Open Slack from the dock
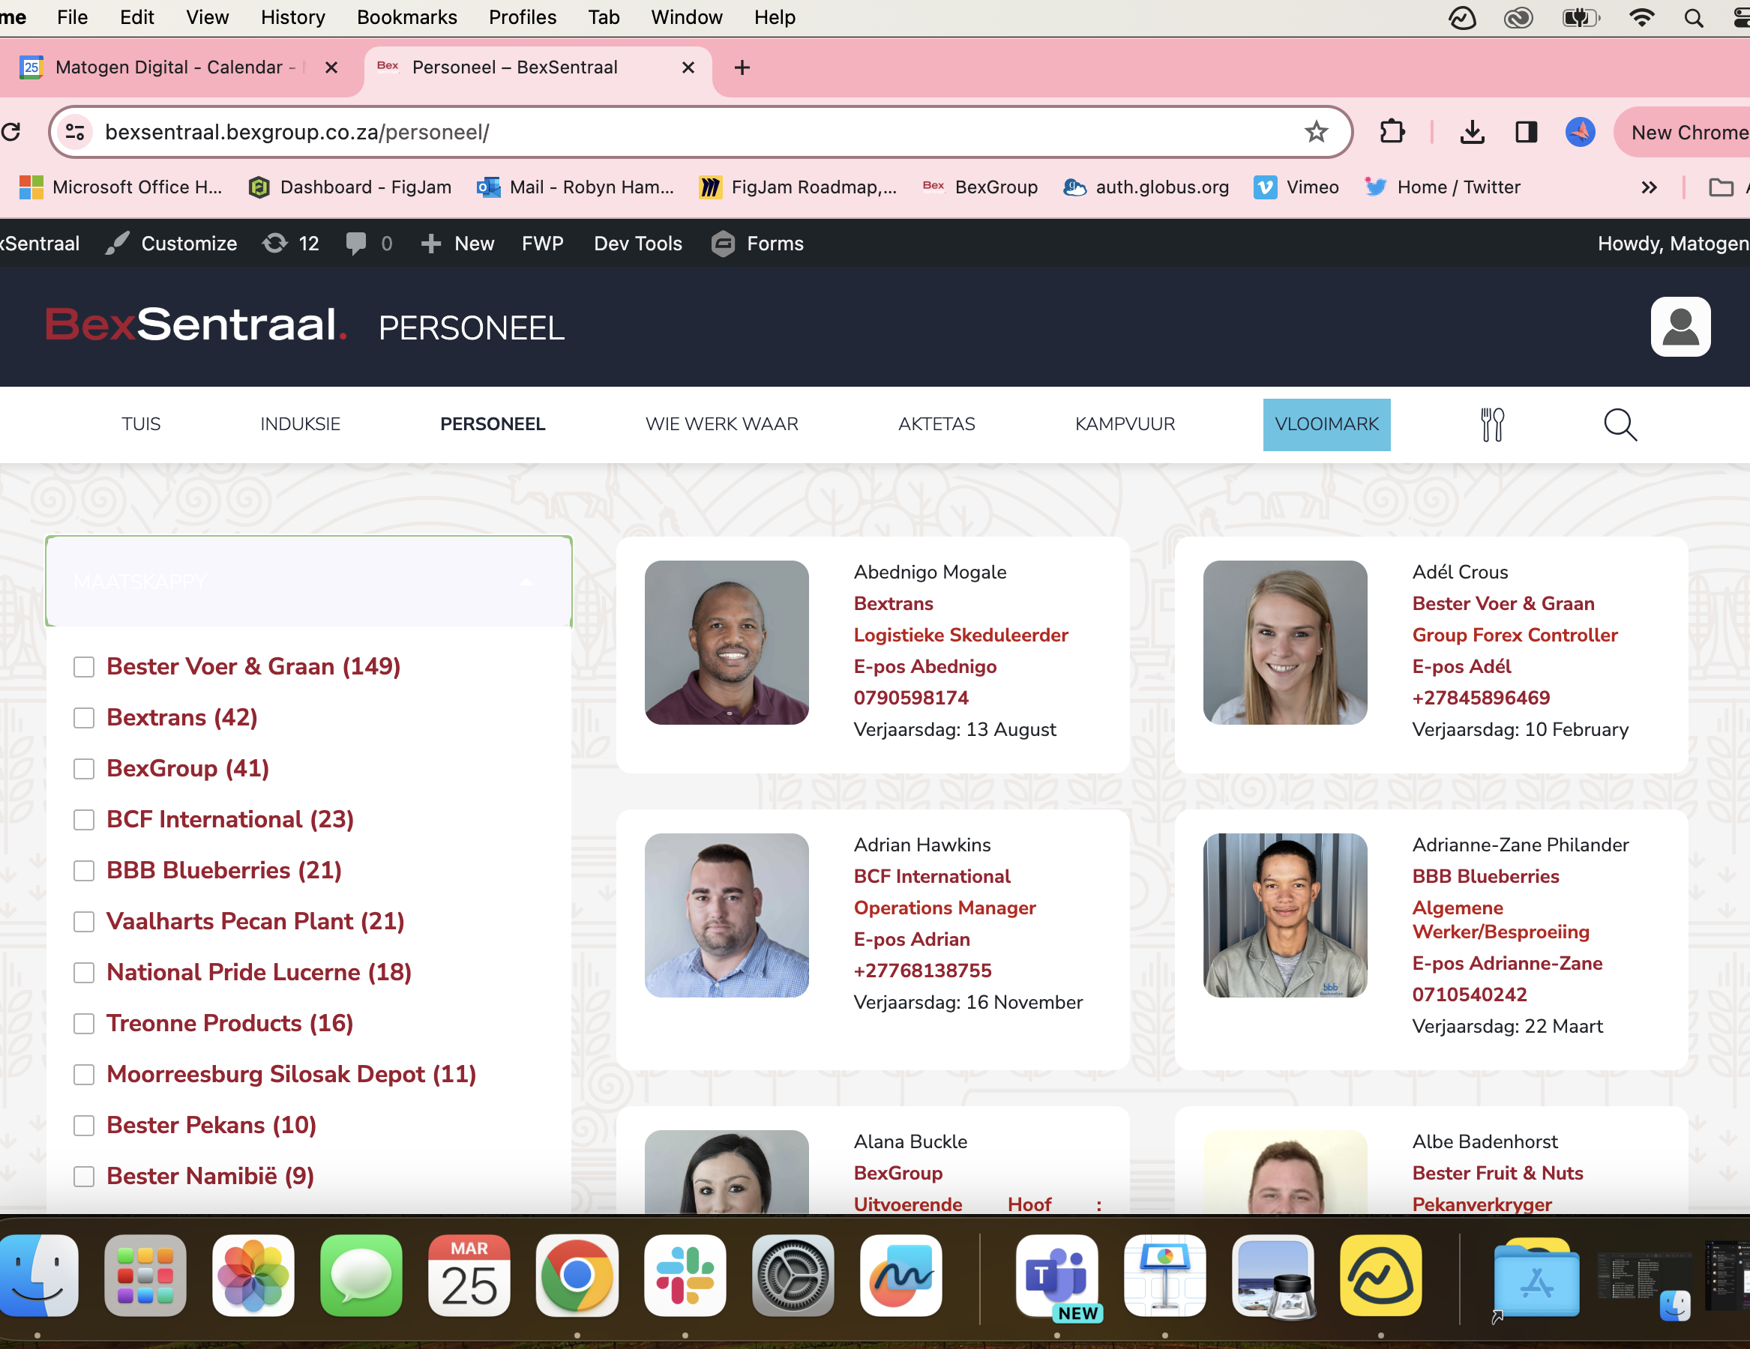Viewport: 1750px width, 1349px height. click(685, 1276)
